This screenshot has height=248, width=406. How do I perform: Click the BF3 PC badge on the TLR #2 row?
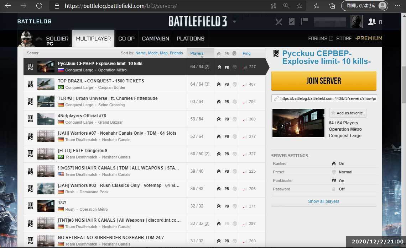click(x=30, y=102)
